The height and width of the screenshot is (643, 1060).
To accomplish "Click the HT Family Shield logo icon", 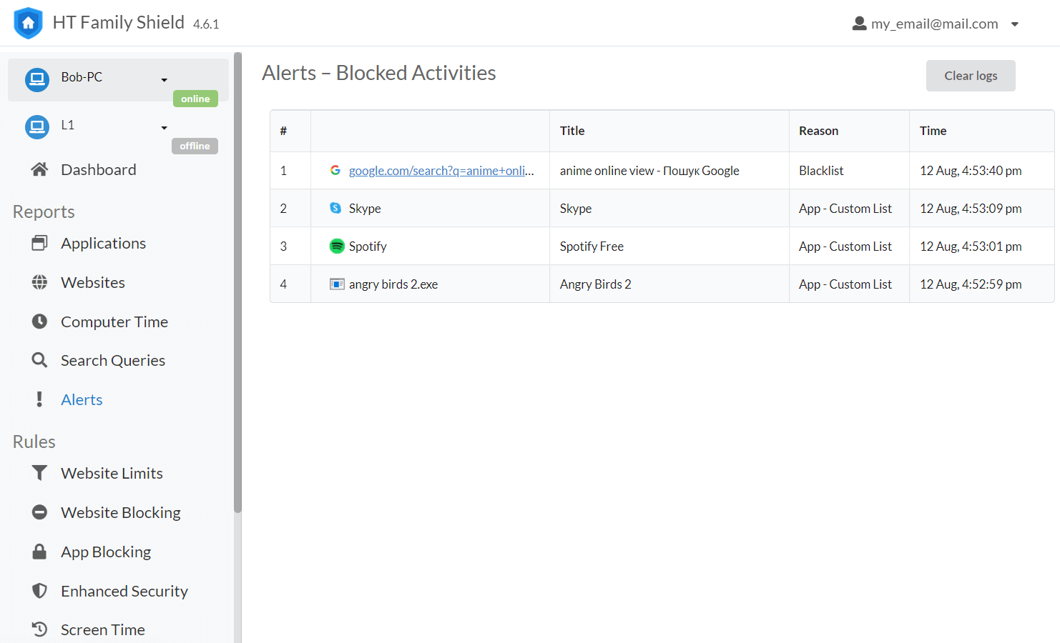I will click(28, 23).
